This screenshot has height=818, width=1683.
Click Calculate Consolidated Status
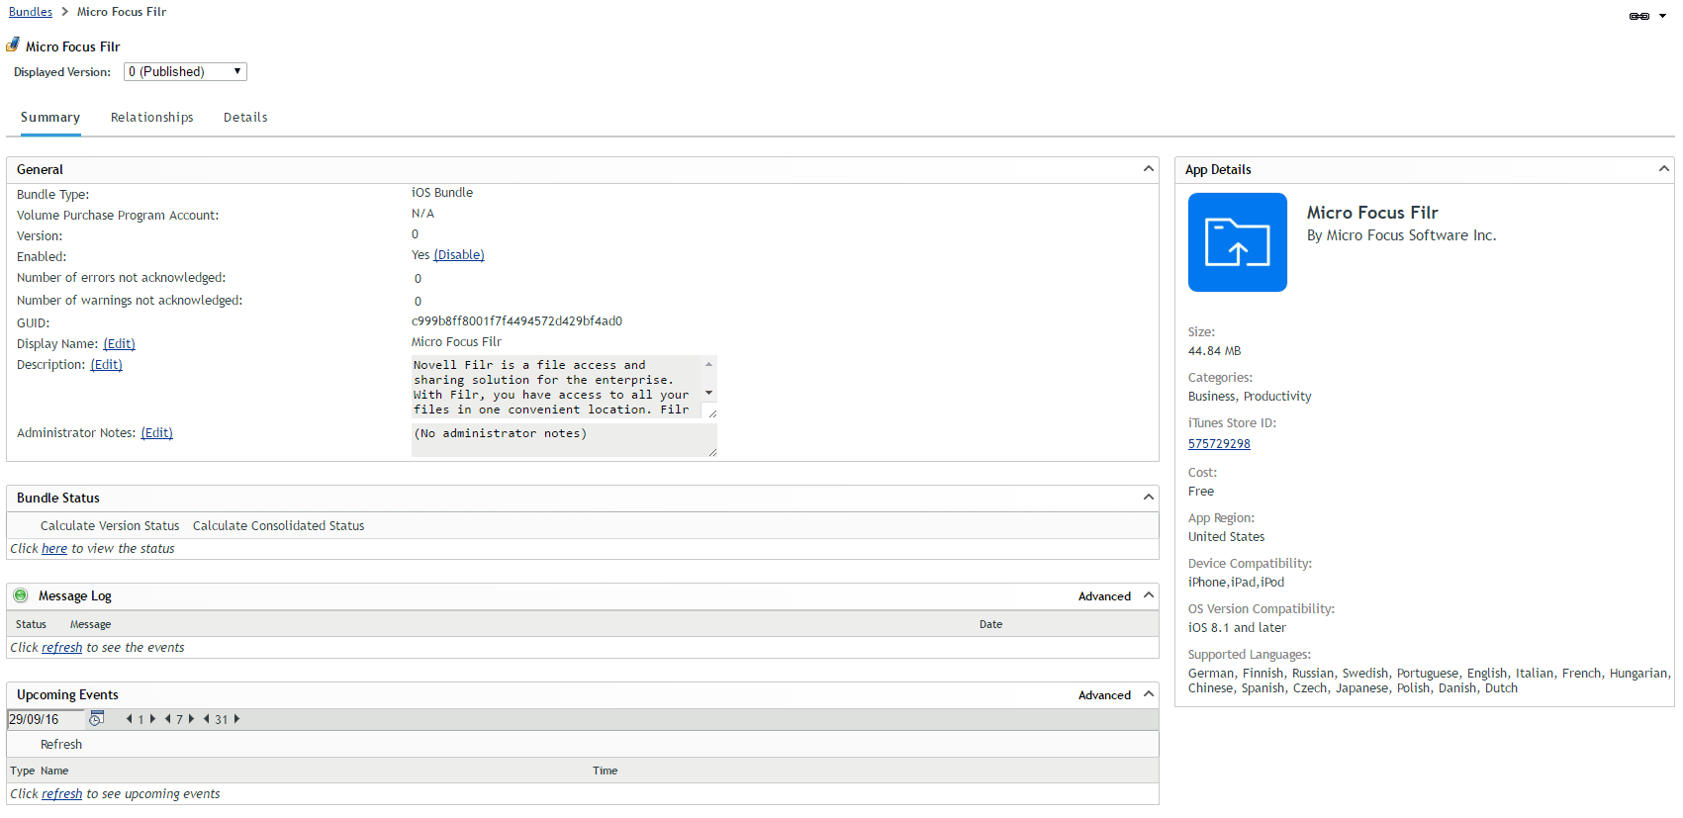click(x=278, y=526)
